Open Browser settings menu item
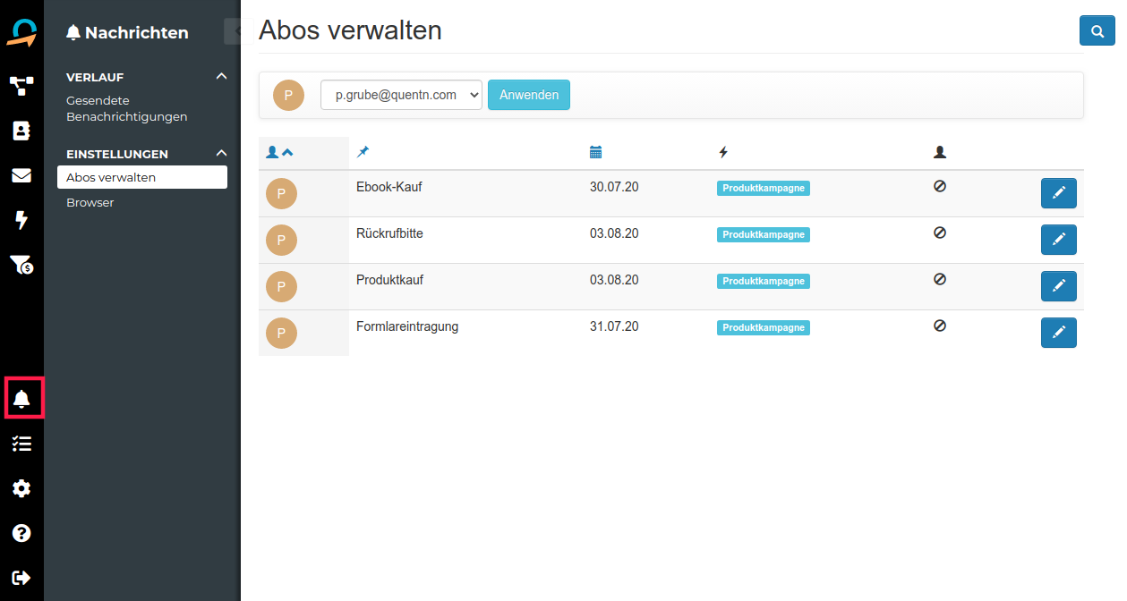The image size is (1127, 601). [90, 202]
